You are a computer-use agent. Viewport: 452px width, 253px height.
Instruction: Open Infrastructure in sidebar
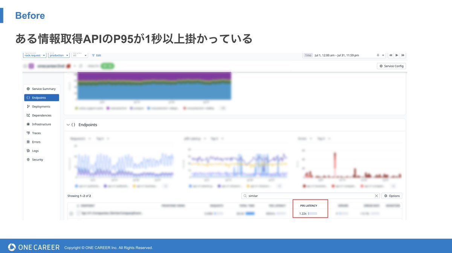(x=41, y=124)
